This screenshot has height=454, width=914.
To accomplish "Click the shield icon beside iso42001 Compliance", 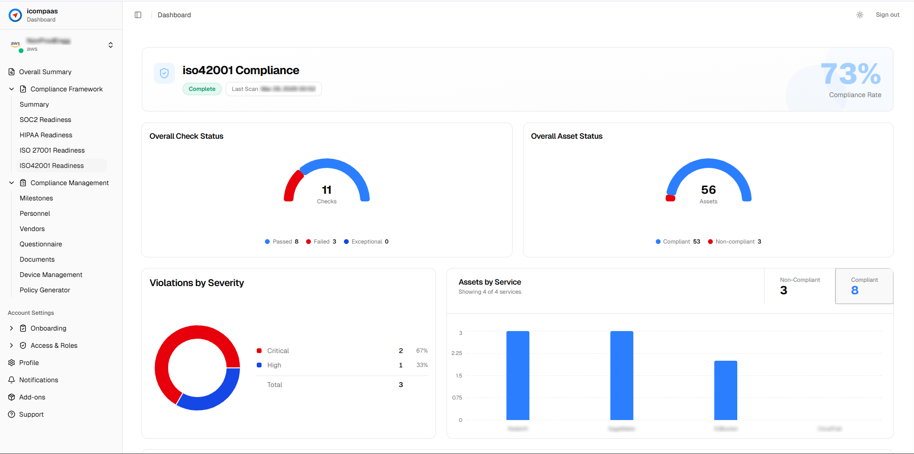I will pyautogui.click(x=164, y=73).
